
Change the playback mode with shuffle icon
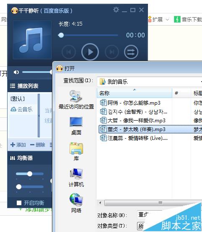[x=131, y=52]
